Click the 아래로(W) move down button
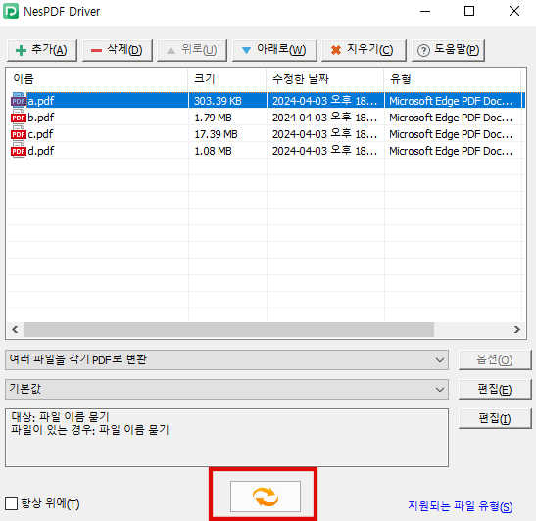Screen dimensions: 536x521 274,50
